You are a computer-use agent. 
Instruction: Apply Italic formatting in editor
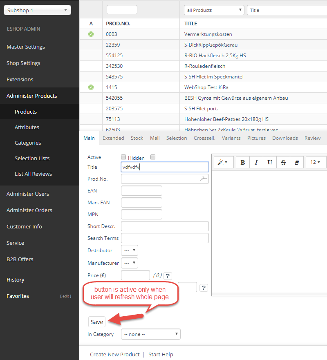256,162
